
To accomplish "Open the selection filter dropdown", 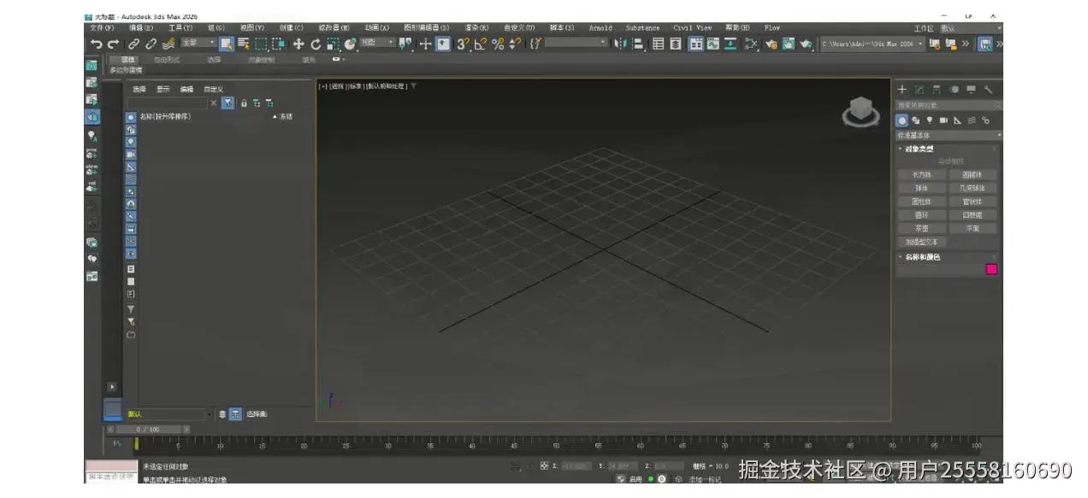I will tap(198, 43).
